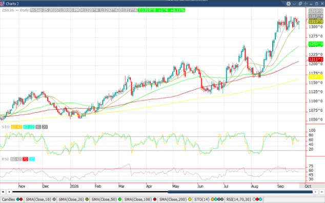Click the green 1252^0 SMA 50 price tag
The width and height of the screenshot is (325, 203).
(x=316, y=44)
